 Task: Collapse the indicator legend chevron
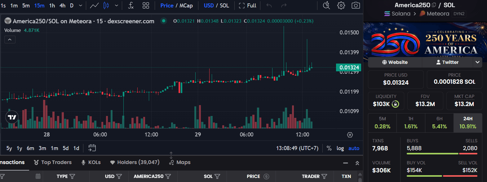10,40
